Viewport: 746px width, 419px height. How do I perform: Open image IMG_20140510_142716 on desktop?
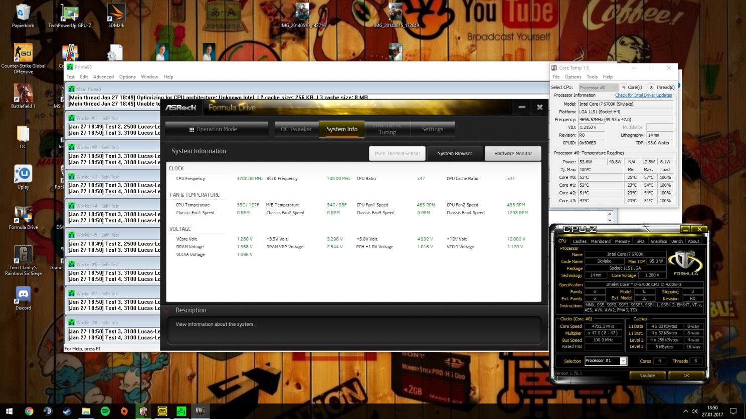pyautogui.click(x=303, y=16)
